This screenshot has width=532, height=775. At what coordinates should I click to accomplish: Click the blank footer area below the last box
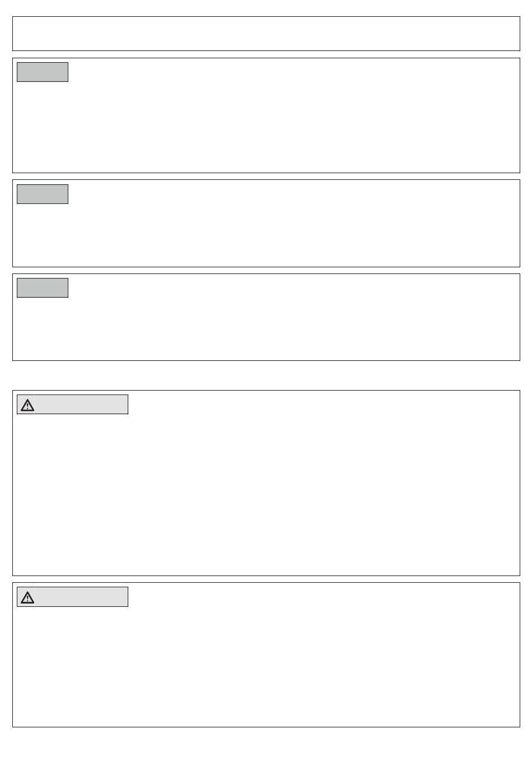point(266,751)
